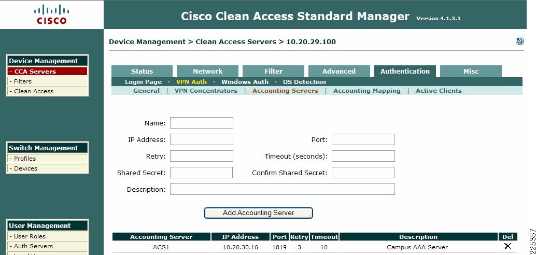Image resolution: width=536 pixels, height=255 pixels.
Task: Click Campus AAA Server description cell
Action: pos(417,247)
